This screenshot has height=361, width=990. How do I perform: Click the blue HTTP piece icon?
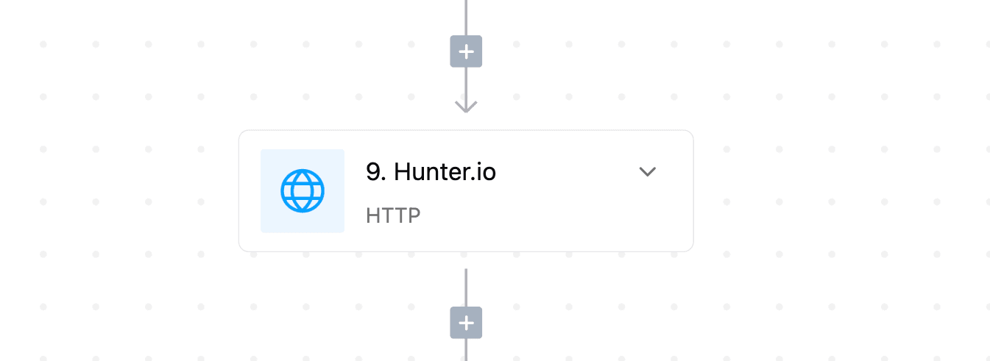click(303, 191)
